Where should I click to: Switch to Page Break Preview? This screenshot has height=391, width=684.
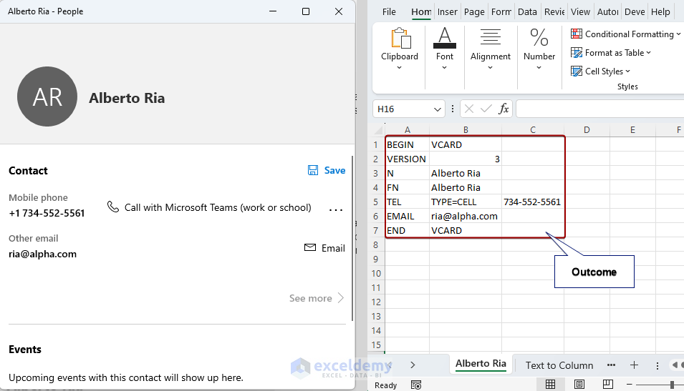pyautogui.click(x=607, y=385)
